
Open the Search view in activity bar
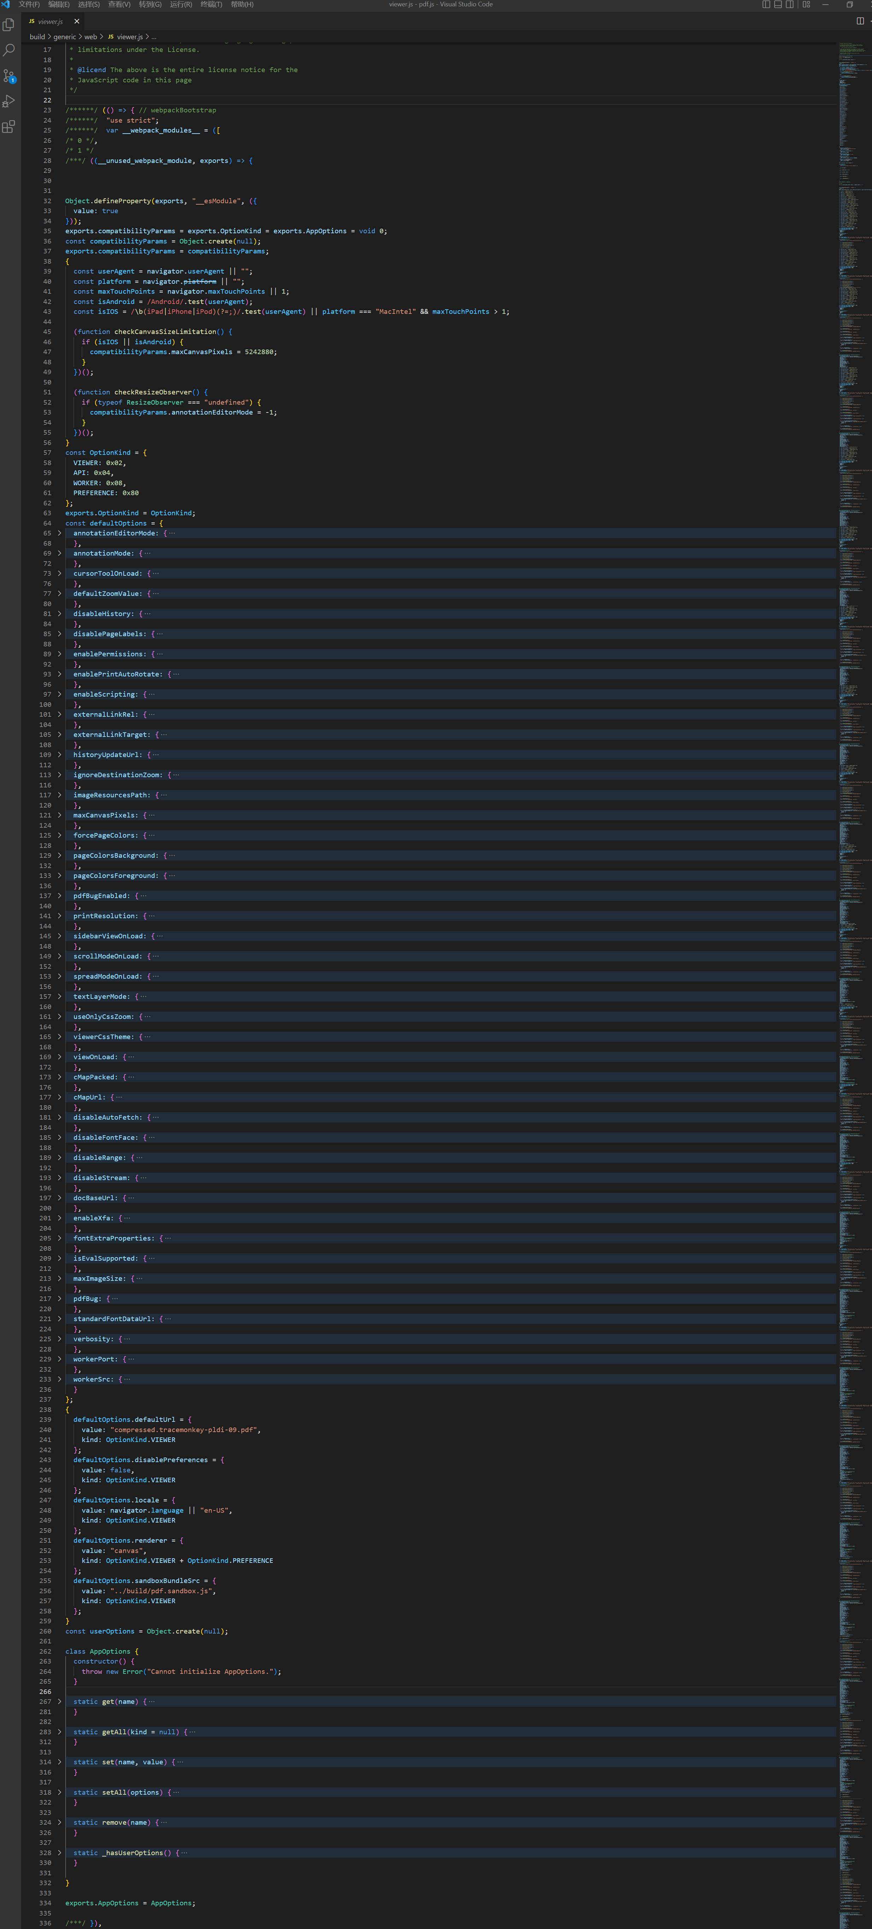(x=9, y=50)
